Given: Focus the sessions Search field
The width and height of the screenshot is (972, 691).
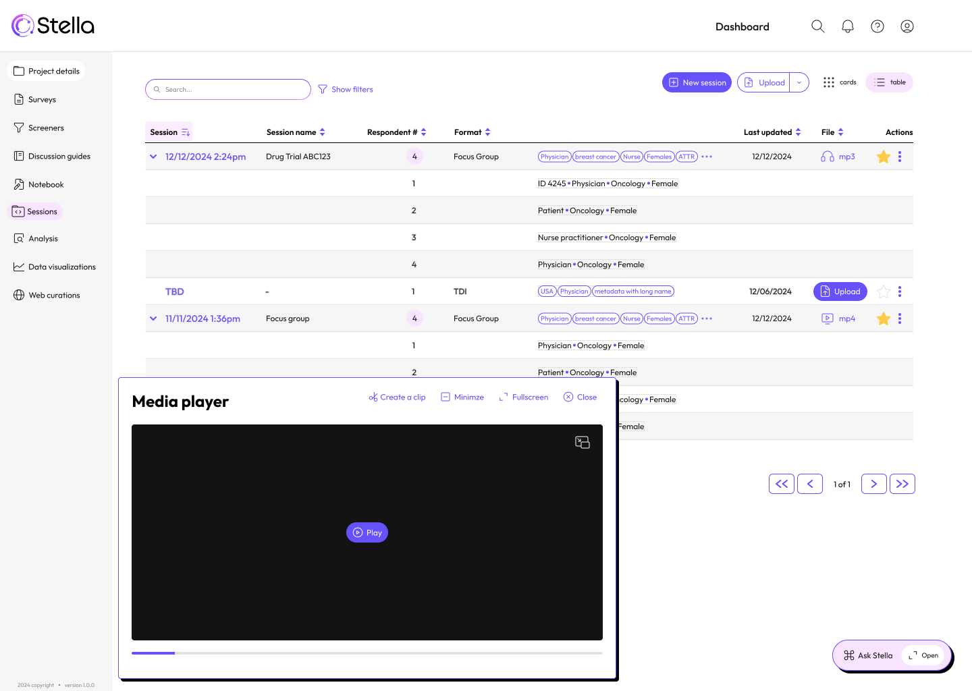Looking at the screenshot, I should click(x=228, y=89).
